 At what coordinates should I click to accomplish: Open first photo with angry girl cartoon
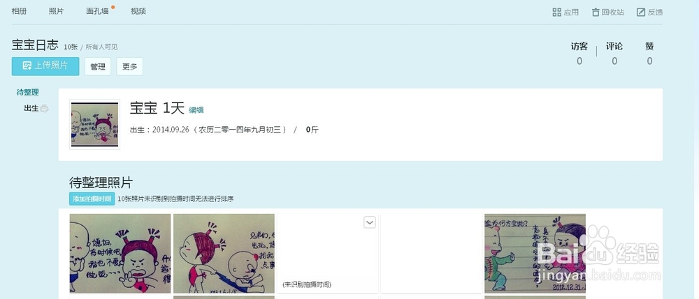120,253
